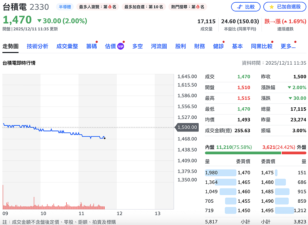The width and height of the screenshot is (308, 225).
Task: Open the 成交彙整 tab
Action: click(67, 46)
